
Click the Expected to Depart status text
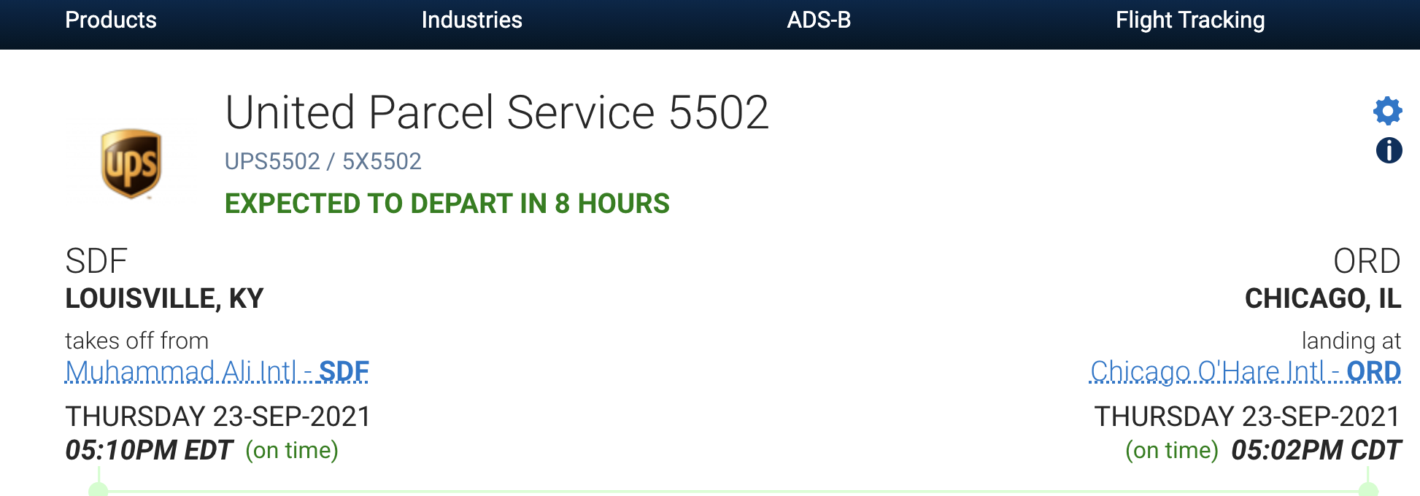click(447, 204)
